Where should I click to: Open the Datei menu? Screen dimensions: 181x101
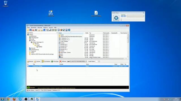28,27
